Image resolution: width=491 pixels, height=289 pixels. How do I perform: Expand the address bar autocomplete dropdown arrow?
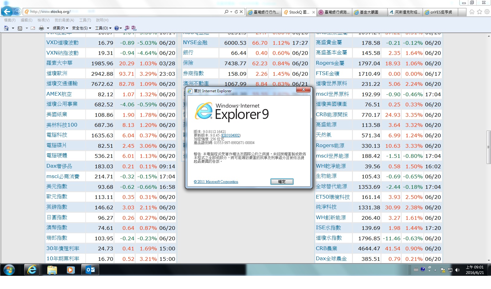[x=231, y=12]
